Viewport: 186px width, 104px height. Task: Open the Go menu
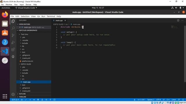[x=39, y=16]
